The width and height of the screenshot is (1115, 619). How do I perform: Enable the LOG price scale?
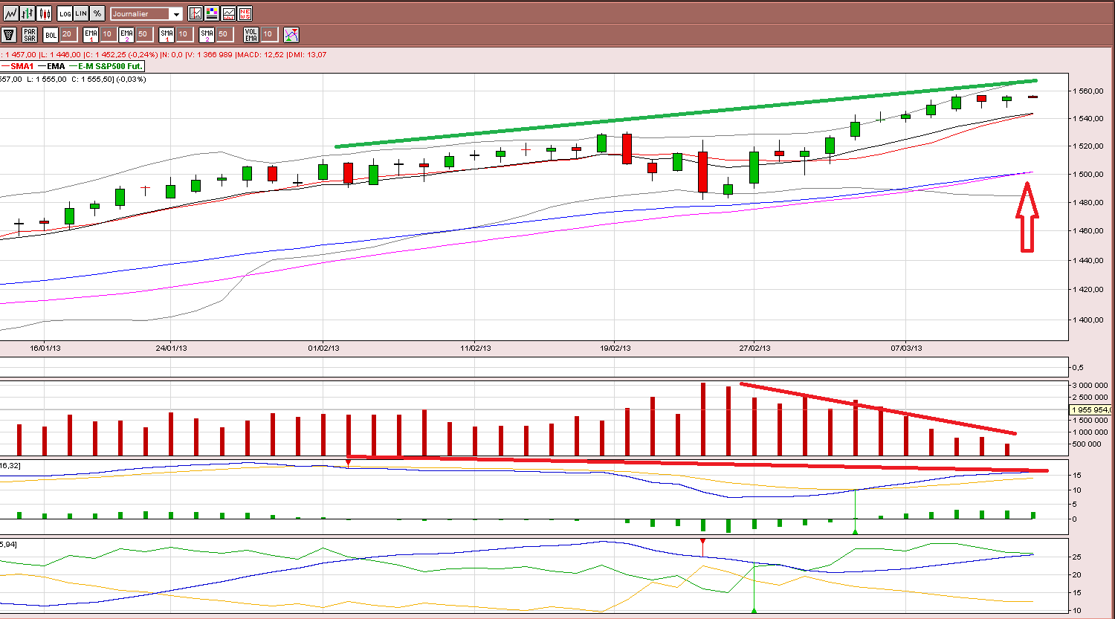[x=65, y=13]
